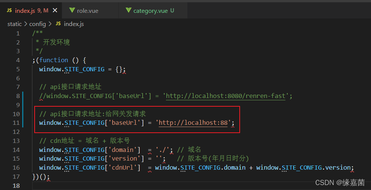Click the JS file icon on index.js tab
The image size is (371, 190).
click(9, 11)
